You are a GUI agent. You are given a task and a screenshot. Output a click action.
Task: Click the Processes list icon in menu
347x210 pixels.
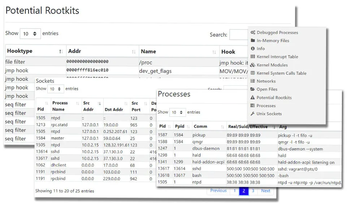click(252, 106)
